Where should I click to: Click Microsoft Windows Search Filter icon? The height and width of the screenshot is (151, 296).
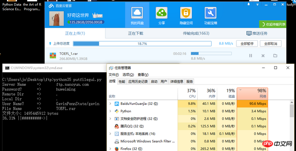click(x=117, y=141)
